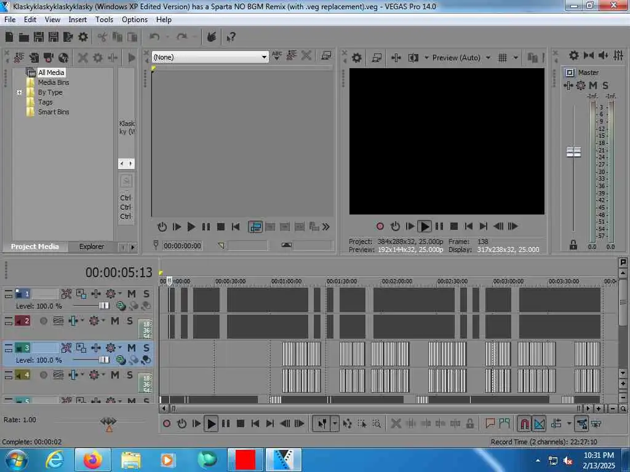Viewport: 630px width, 472px height.
Task: Click the Import Media icon in Project Media
Action: 19,58
